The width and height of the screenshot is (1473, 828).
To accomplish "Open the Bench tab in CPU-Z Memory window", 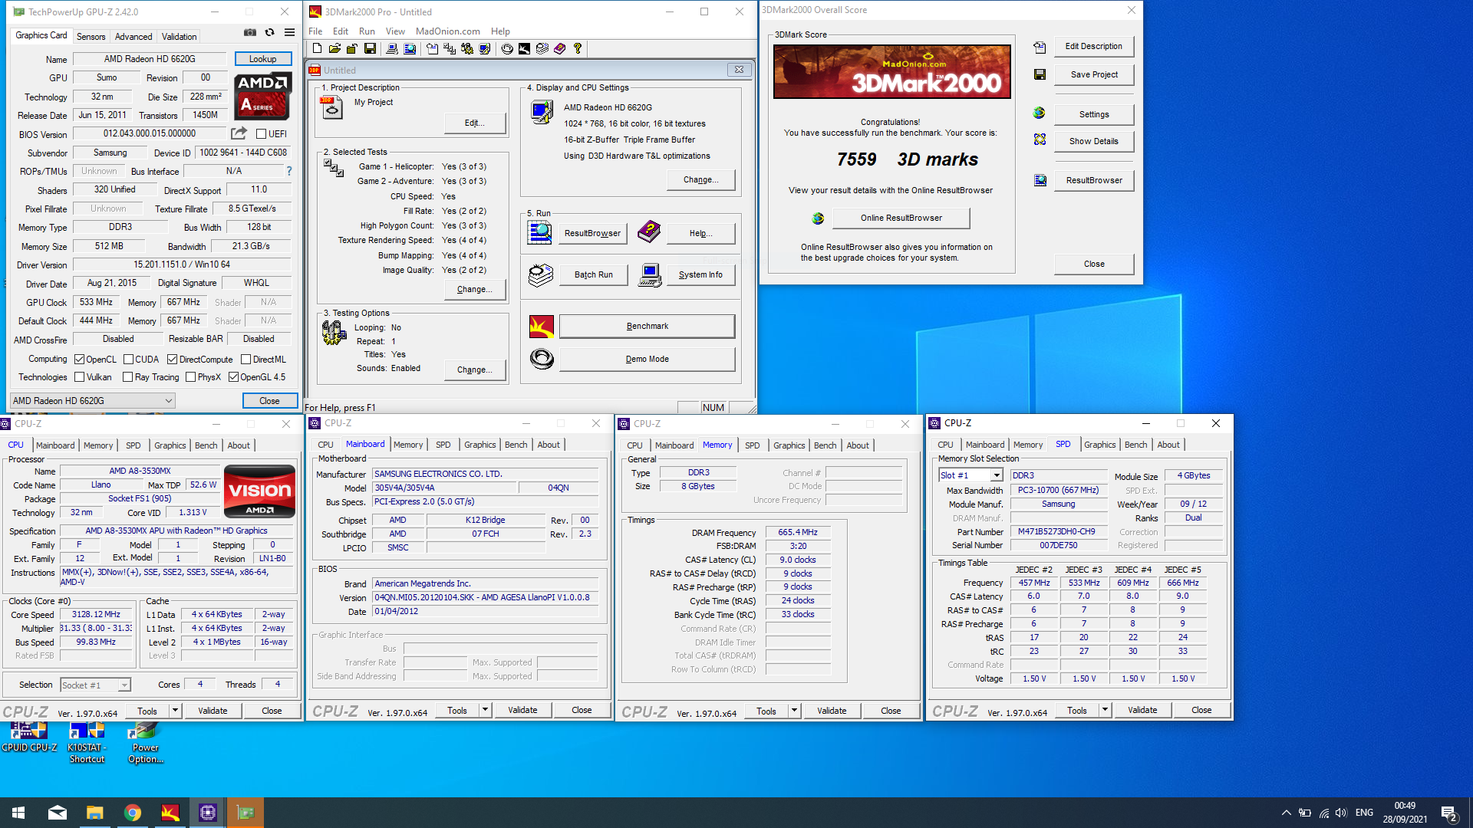I will (825, 445).
